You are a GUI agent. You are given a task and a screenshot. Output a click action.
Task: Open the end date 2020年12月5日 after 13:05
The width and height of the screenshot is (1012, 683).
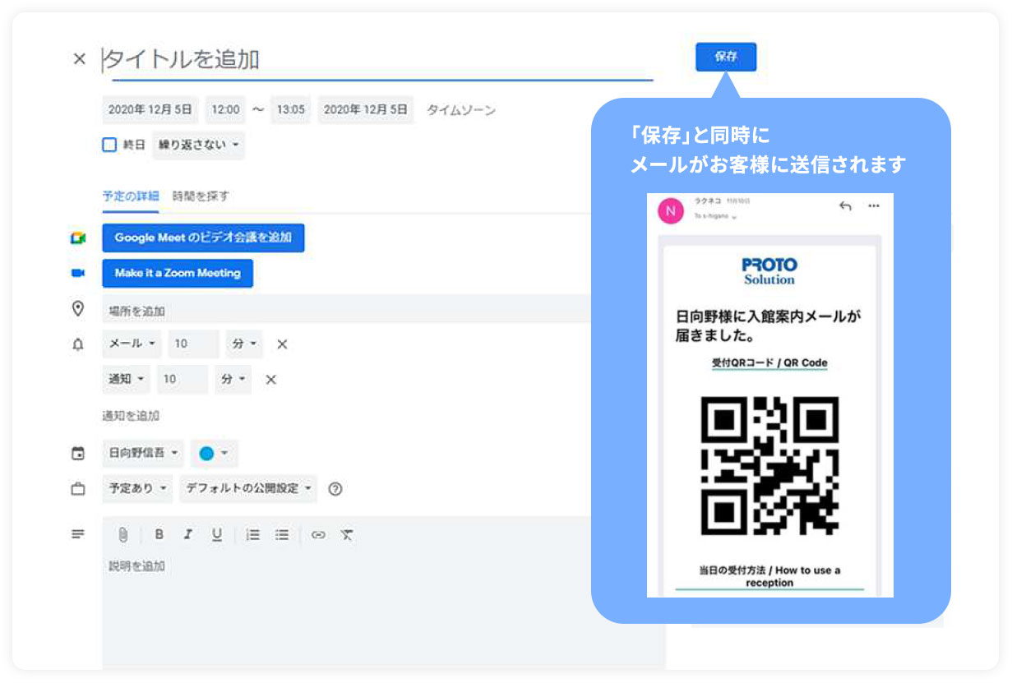[x=366, y=109]
